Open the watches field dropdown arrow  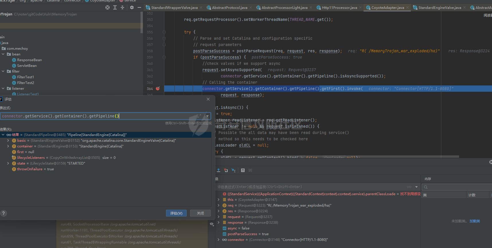click(x=416, y=187)
